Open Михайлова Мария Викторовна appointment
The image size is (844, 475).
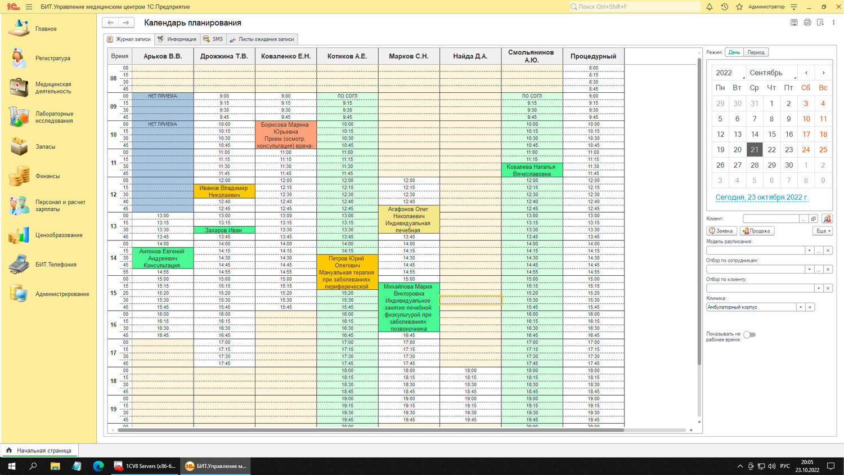409,307
